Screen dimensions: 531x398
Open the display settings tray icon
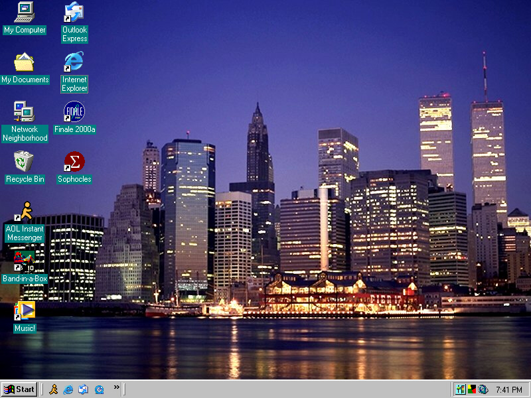point(471,389)
